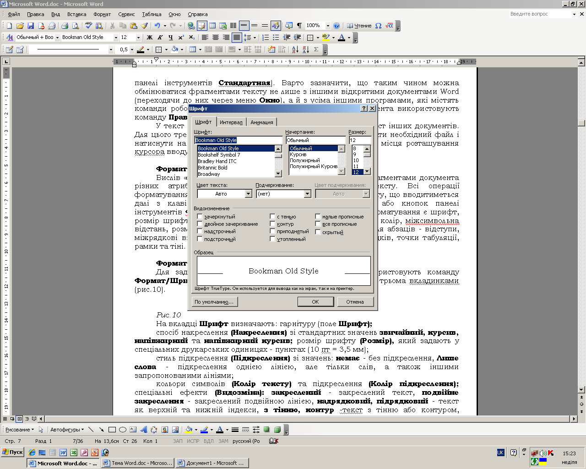Open the zoom 100% dropdown
Image resolution: width=586 pixels, height=469 pixels.
[x=328, y=26]
